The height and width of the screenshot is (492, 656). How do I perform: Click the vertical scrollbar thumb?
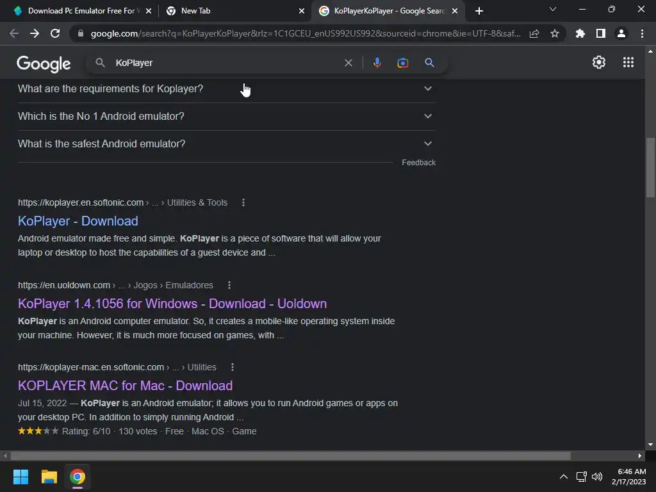tap(650, 167)
